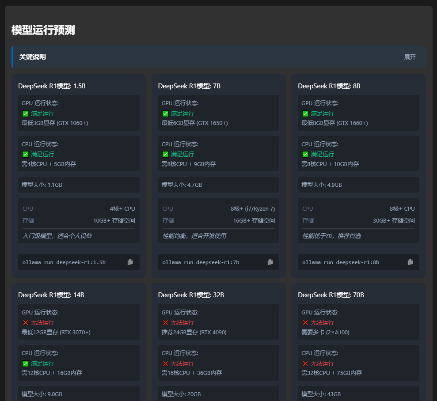
Task: Click the green CPU check in 14B card
Action: click(x=25, y=363)
